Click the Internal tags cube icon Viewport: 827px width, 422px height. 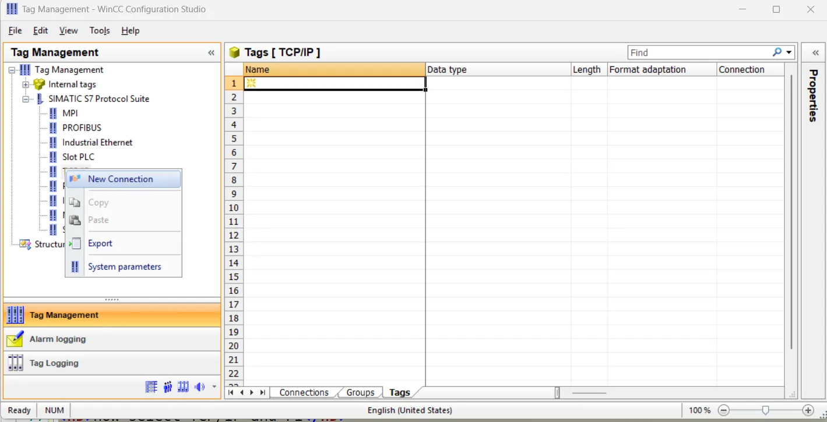(40, 84)
